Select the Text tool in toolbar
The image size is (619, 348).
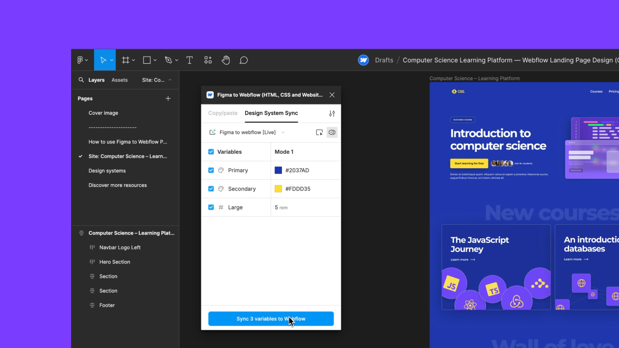click(x=190, y=60)
